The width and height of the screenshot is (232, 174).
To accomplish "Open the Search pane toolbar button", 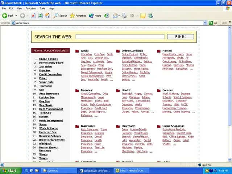I will pyautogui.click(x=60, y=16).
